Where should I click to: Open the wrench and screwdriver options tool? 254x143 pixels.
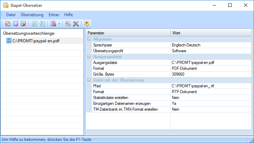tap(76, 24)
